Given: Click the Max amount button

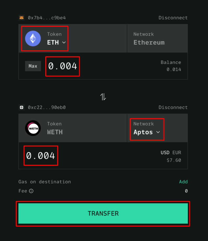Looking at the screenshot, I should tap(33, 66).
